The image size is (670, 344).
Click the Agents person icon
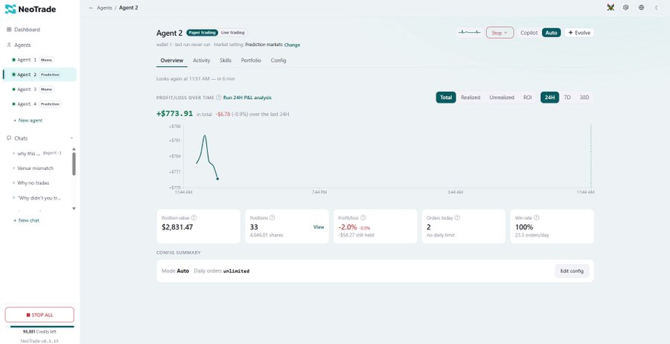pyautogui.click(x=9, y=45)
